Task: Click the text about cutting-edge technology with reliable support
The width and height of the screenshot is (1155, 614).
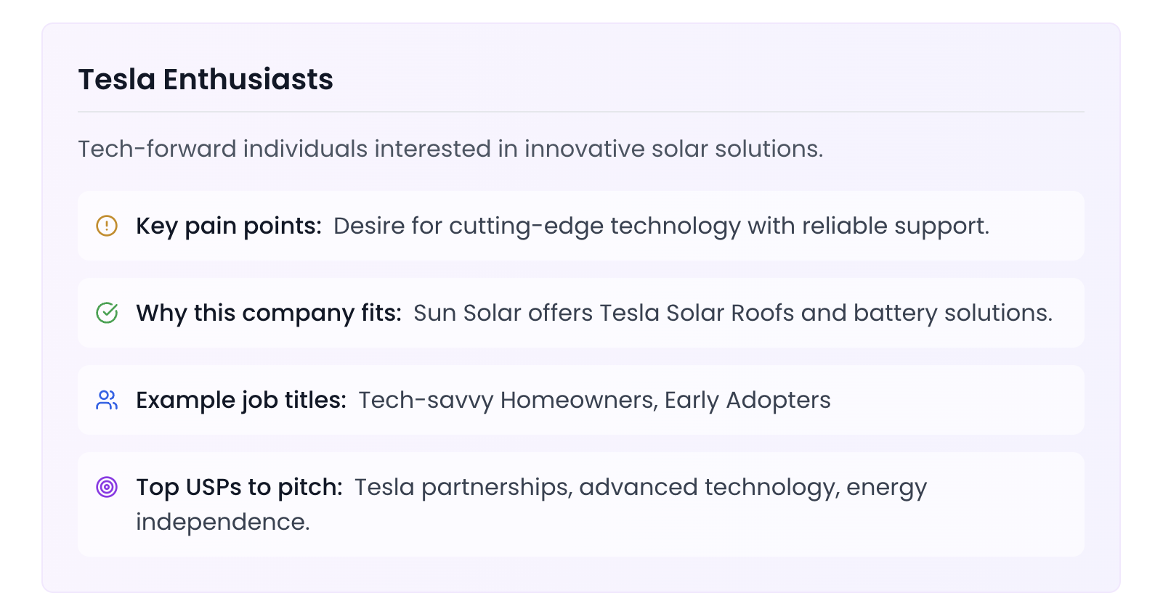Action: pos(661,226)
